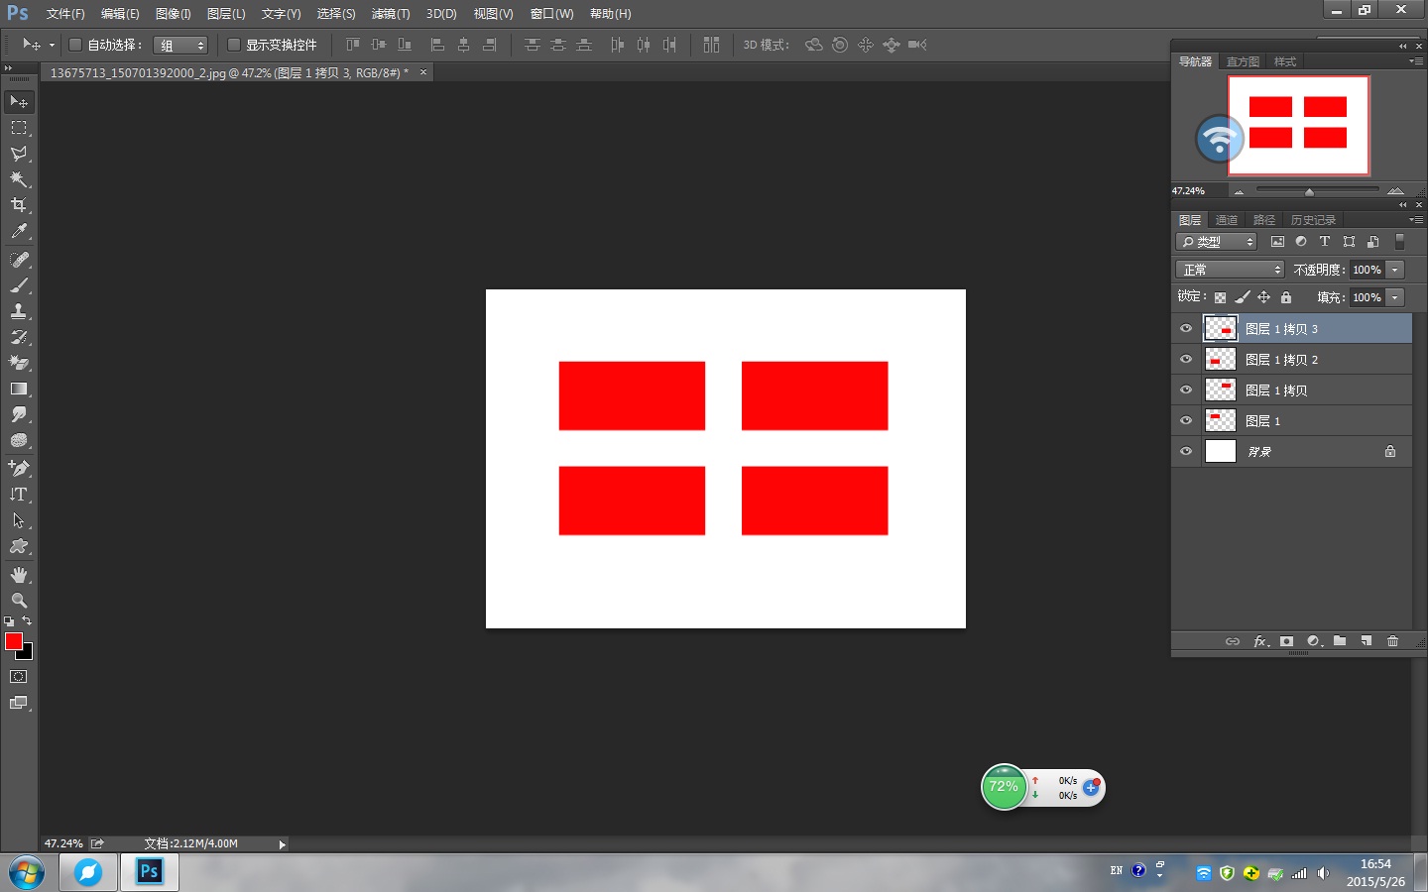
Task: Open the layer style fx menu
Action: click(x=1260, y=641)
